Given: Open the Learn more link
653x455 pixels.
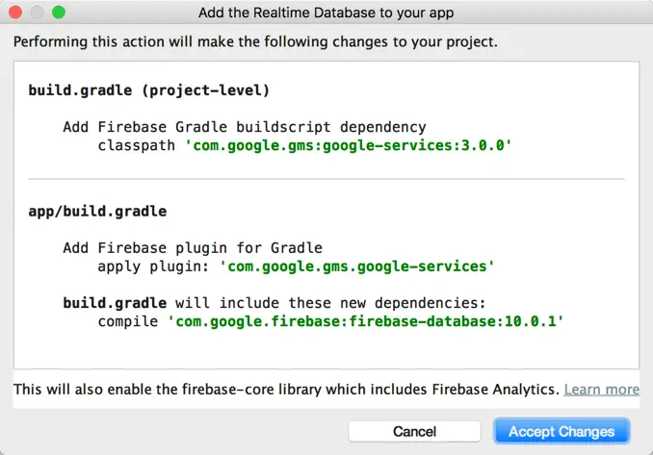Looking at the screenshot, I should click(x=601, y=389).
